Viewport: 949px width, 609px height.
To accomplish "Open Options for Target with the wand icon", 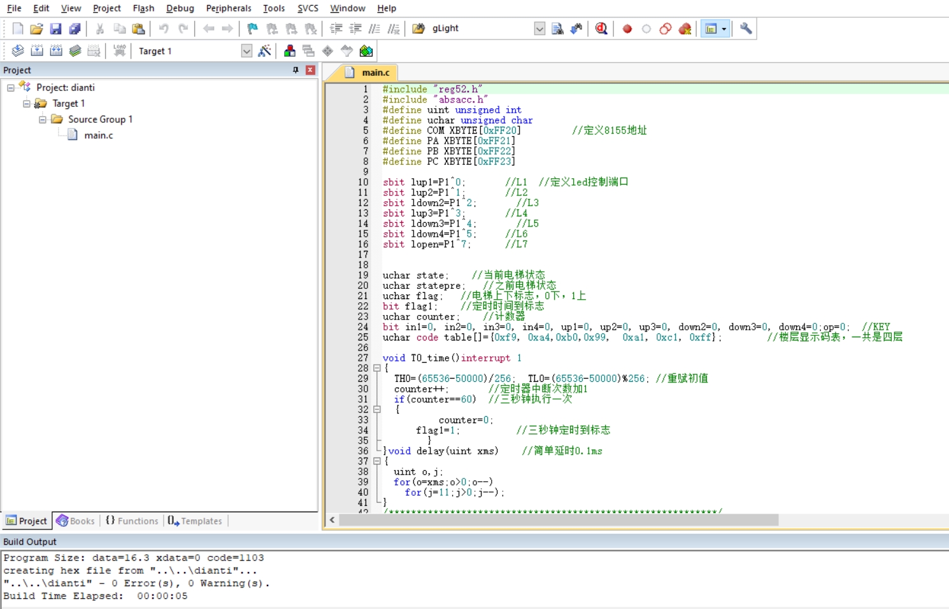I will pyautogui.click(x=265, y=51).
